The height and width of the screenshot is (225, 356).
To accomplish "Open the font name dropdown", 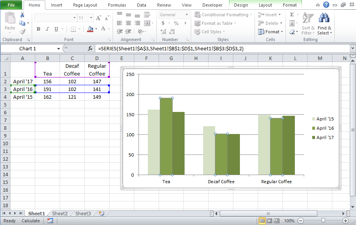I will tap(74, 18).
